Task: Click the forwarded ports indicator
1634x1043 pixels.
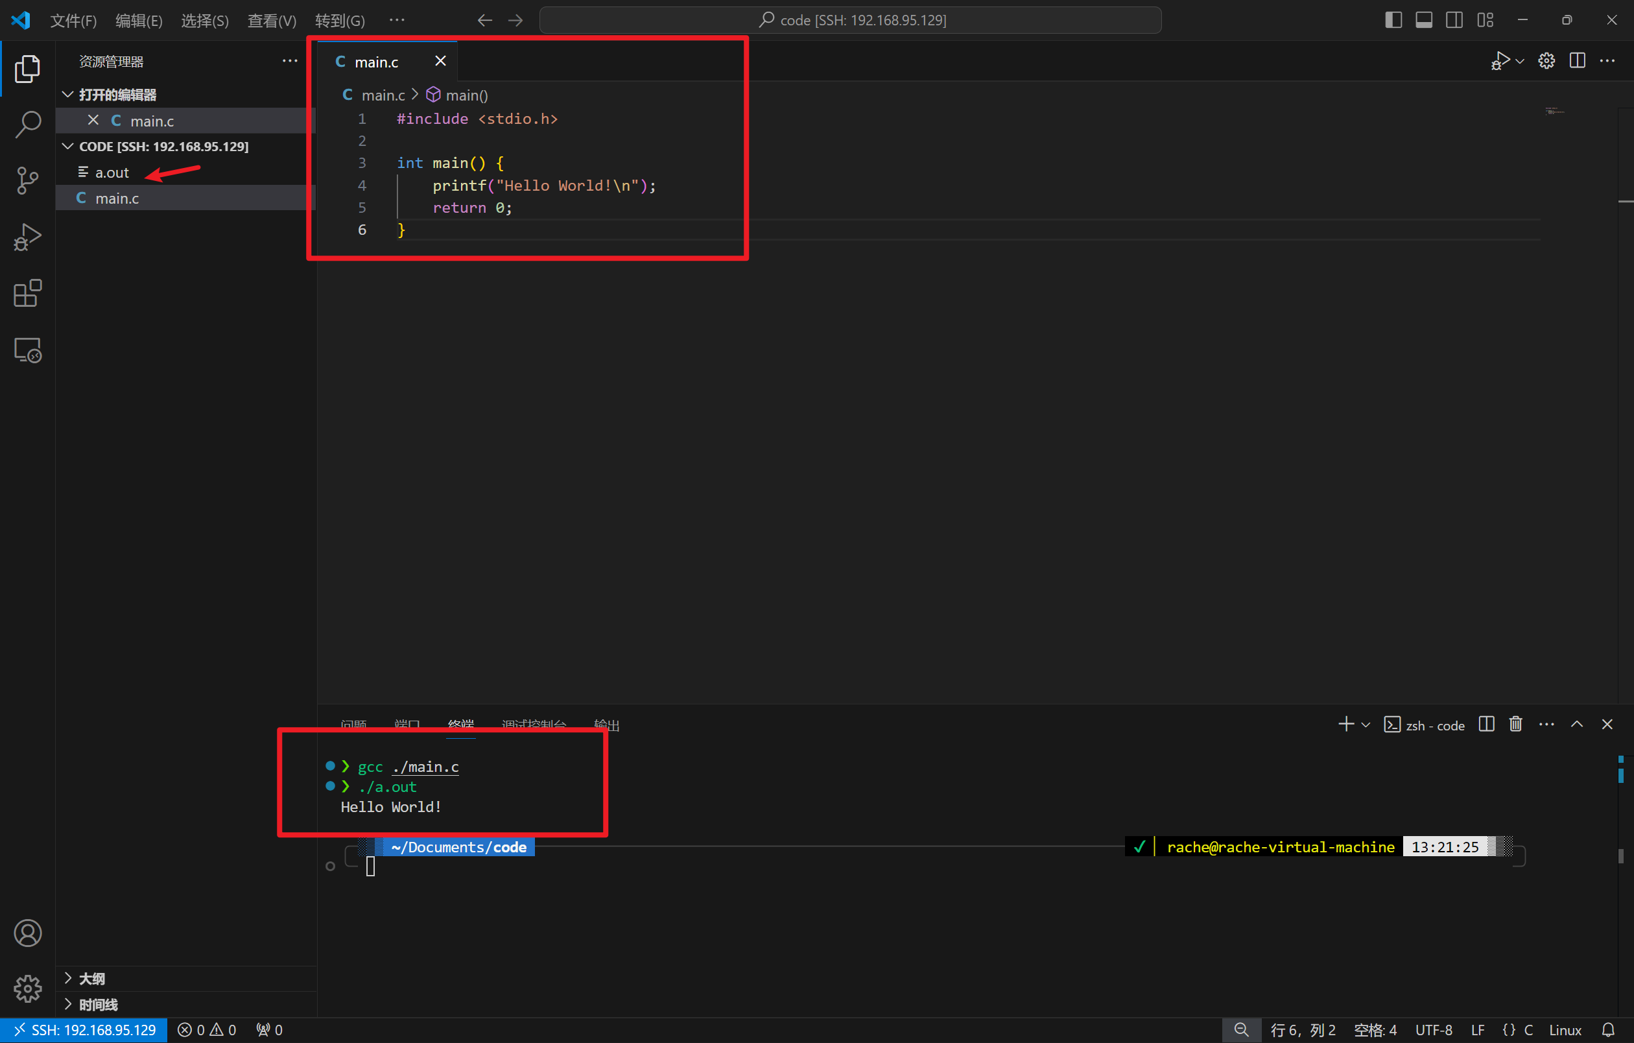Action: tap(269, 1030)
